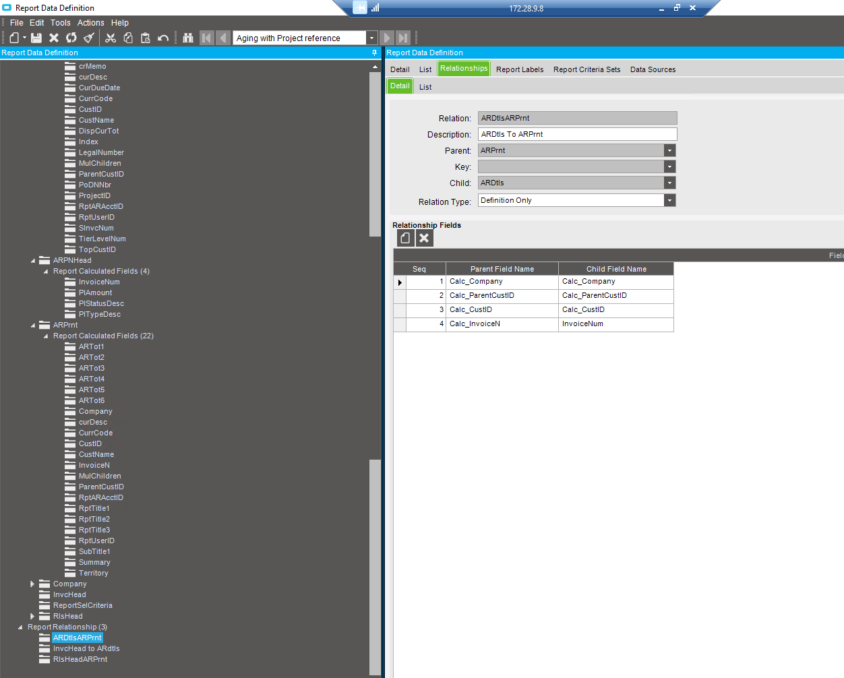Select the InvcHead to ARdtls relationship
The width and height of the screenshot is (844, 678).
coord(86,648)
